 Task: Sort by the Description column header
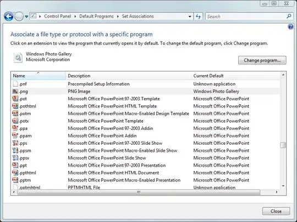click(x=129, y=76)
